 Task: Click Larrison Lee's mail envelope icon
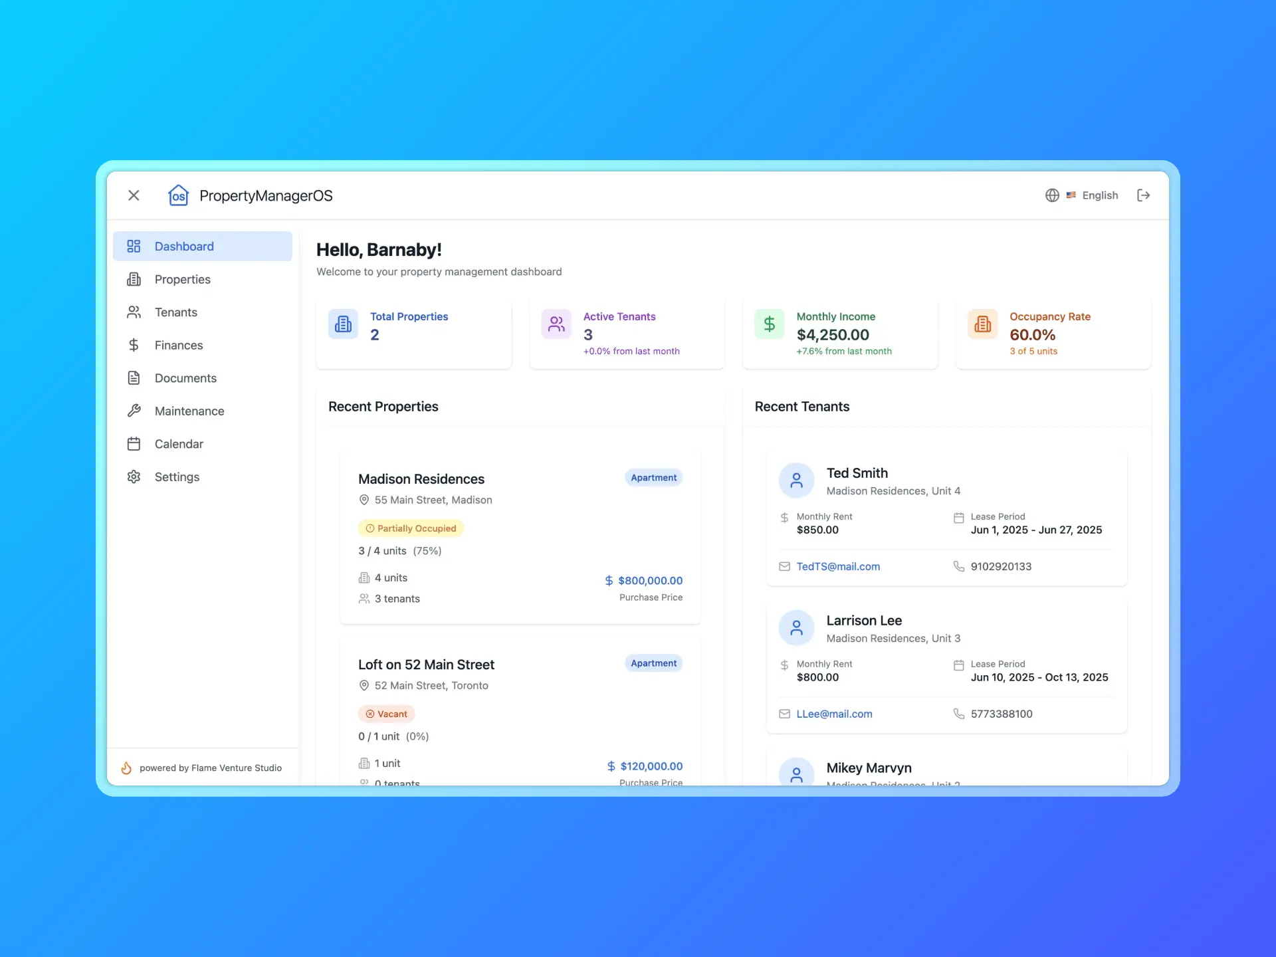784,714
